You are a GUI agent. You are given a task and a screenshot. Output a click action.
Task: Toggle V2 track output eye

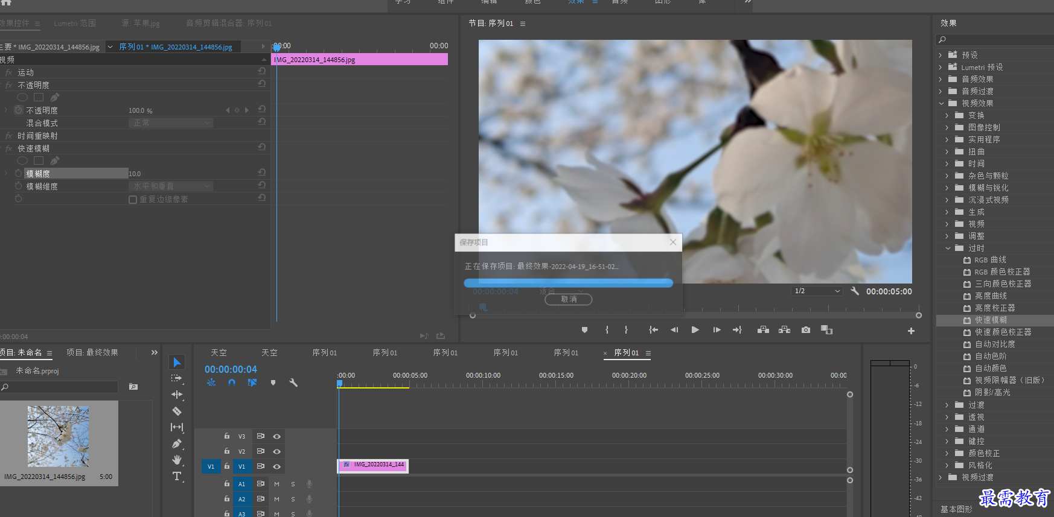coord(276,451)
